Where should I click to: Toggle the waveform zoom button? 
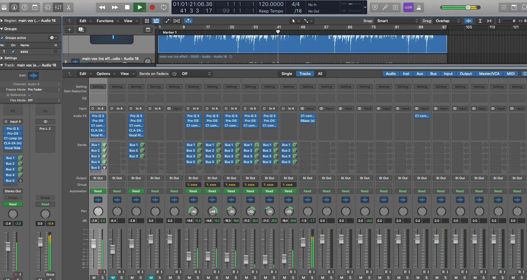point(468,21)
